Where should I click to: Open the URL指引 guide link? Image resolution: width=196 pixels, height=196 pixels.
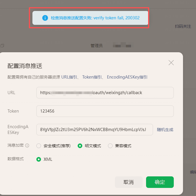click(x=69, y=77)
